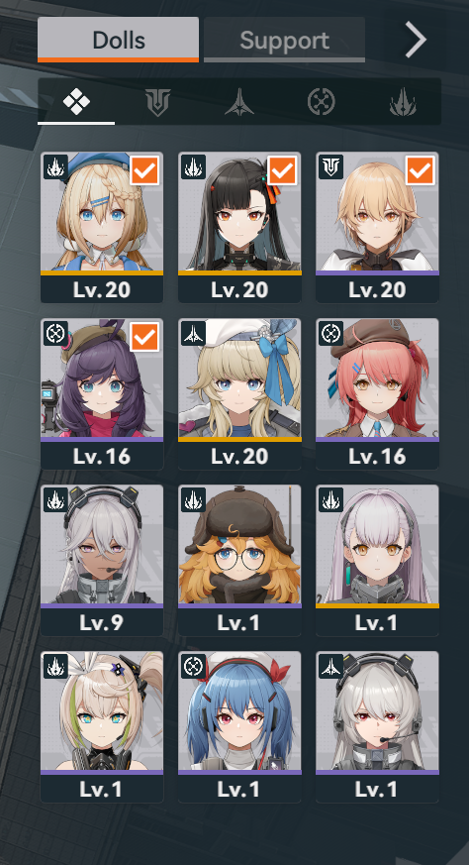Screen dimensions: 469x865
Task: Open the Dolls tab
Action: coord(119,40)
